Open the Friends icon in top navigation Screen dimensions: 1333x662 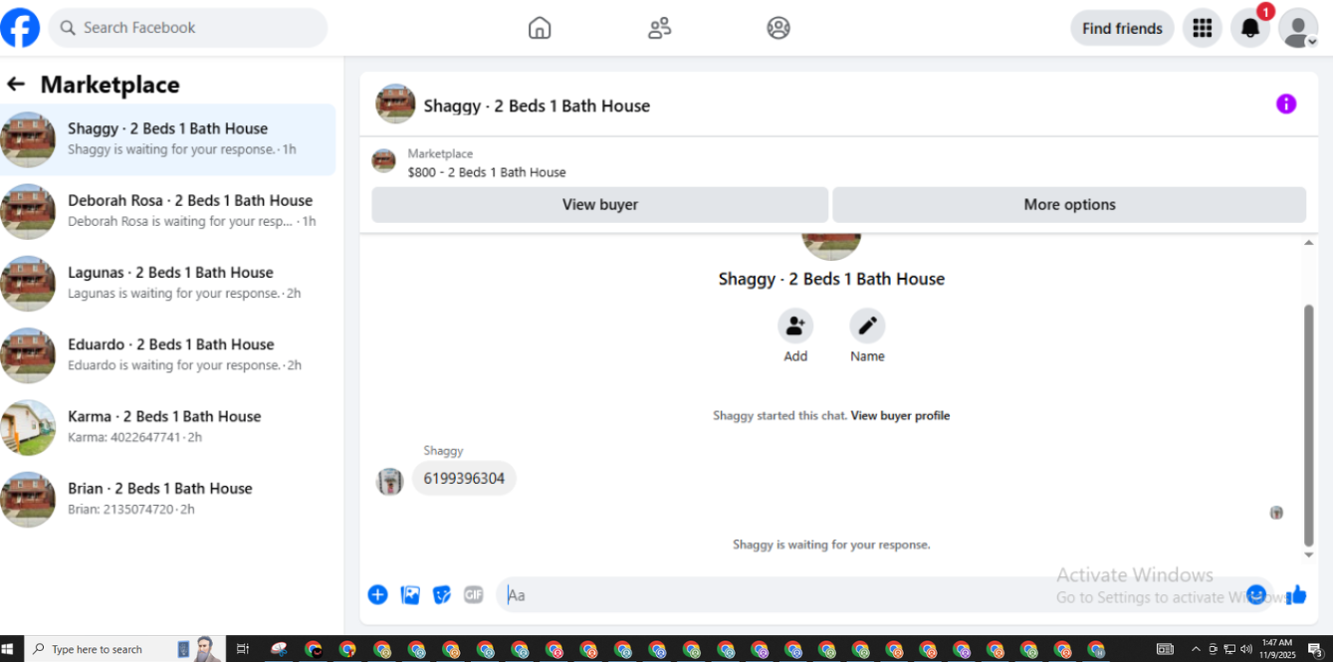tap(659, 28)
